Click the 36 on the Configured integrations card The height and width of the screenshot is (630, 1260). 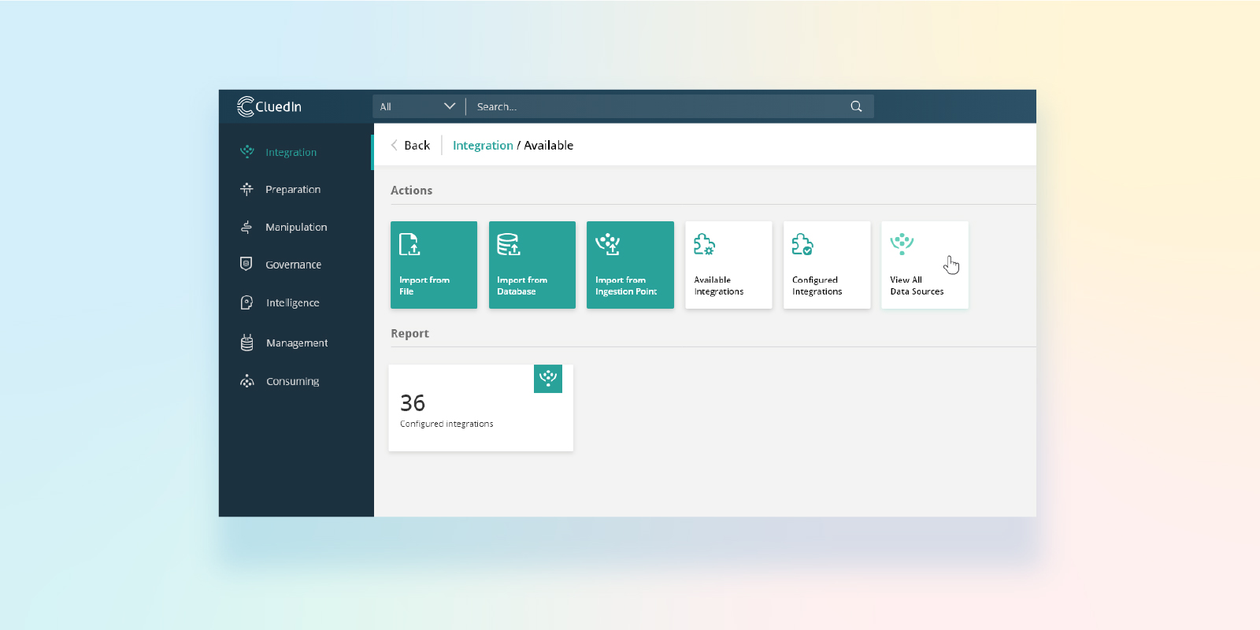pos(413,403)
